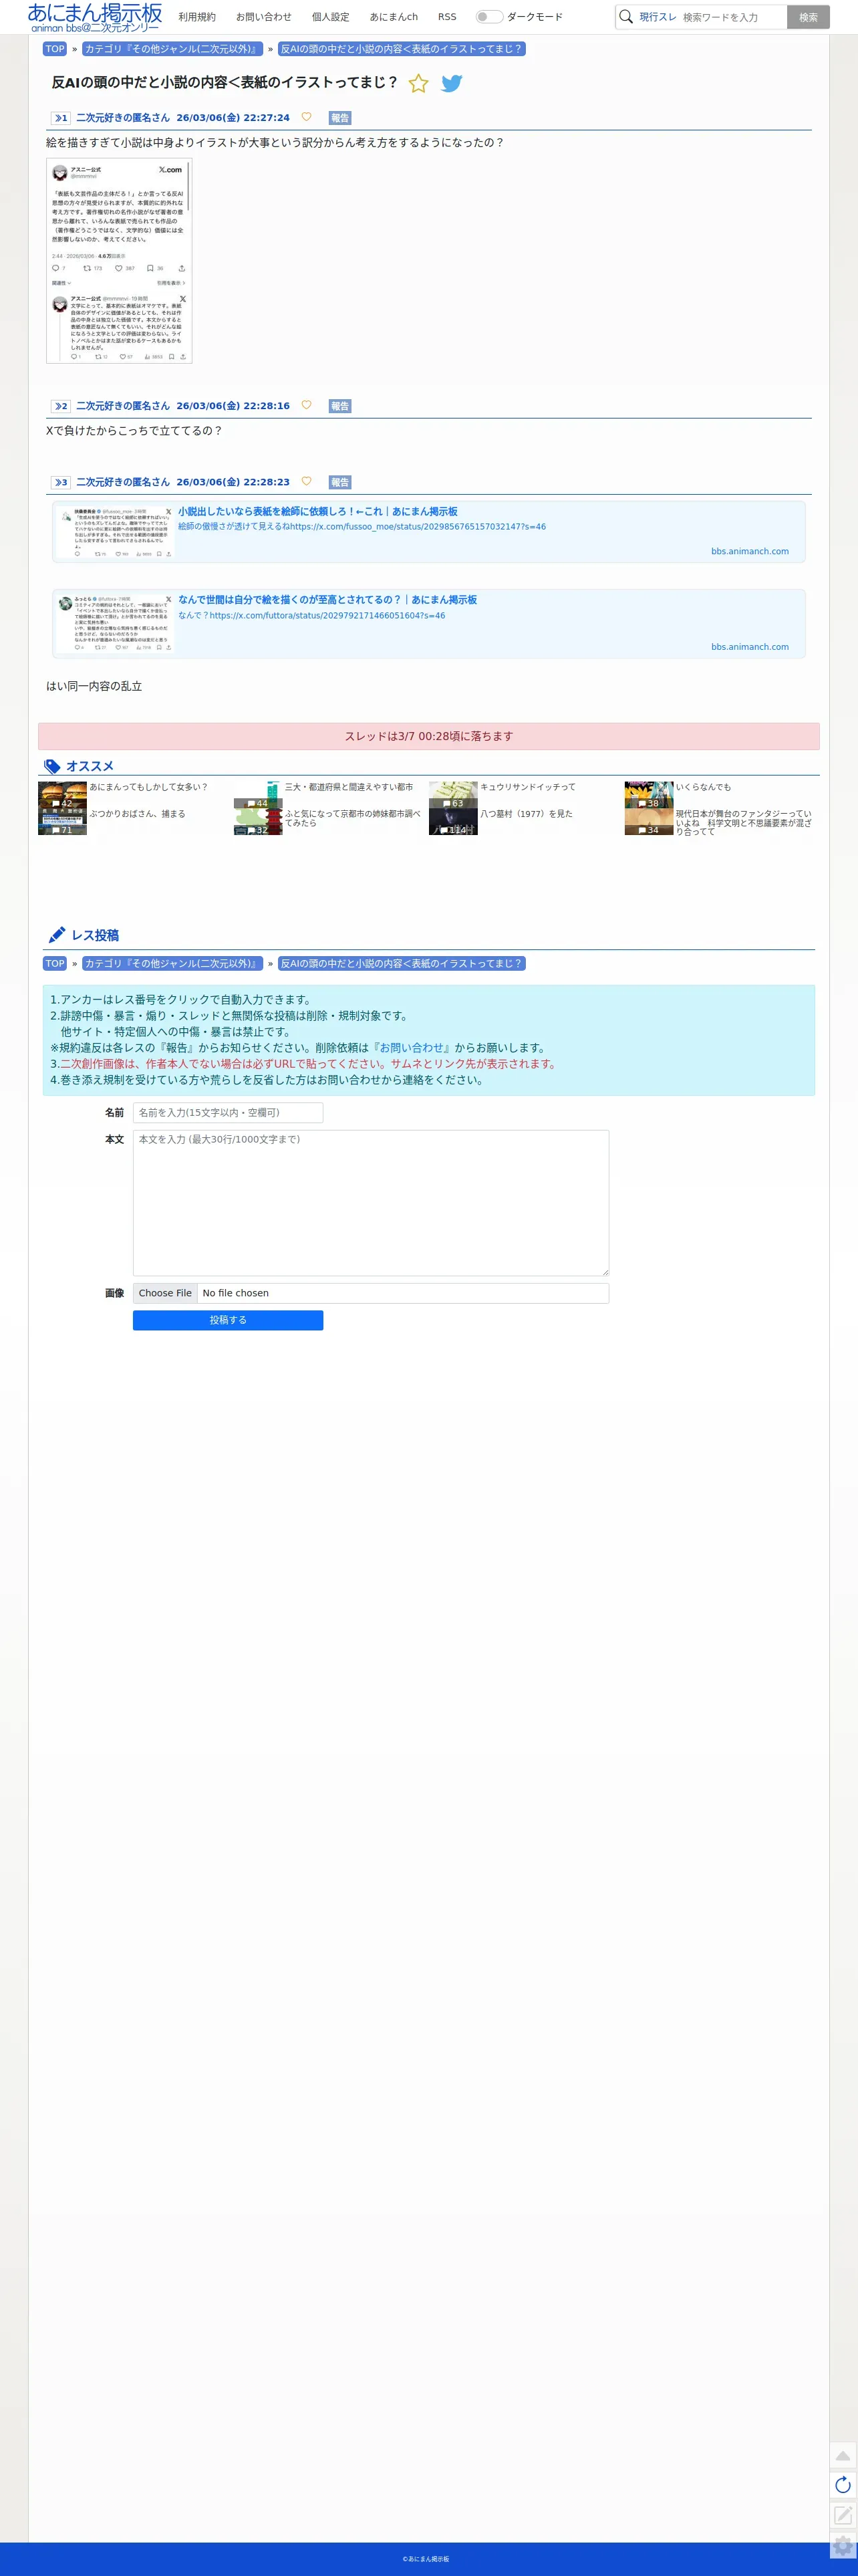This screenshot has height=2576, width=858.
Task: Open the なんで世間は自分で絵を描くのが至高 thread link
Action: point(328,600)
